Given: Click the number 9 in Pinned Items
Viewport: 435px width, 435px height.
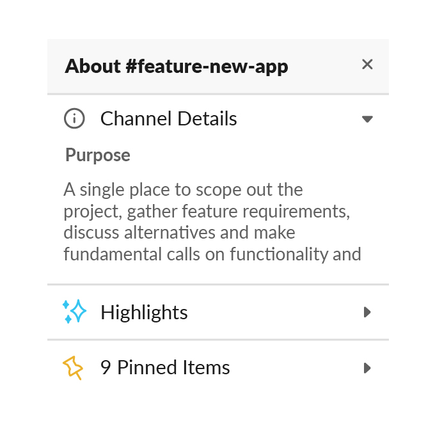Looking at the screenshot, I should pyautogui.click(x=106, y=368).
